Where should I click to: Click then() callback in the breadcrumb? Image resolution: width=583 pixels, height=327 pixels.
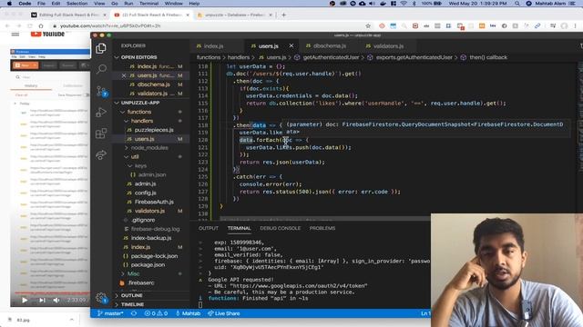(488, 57)
